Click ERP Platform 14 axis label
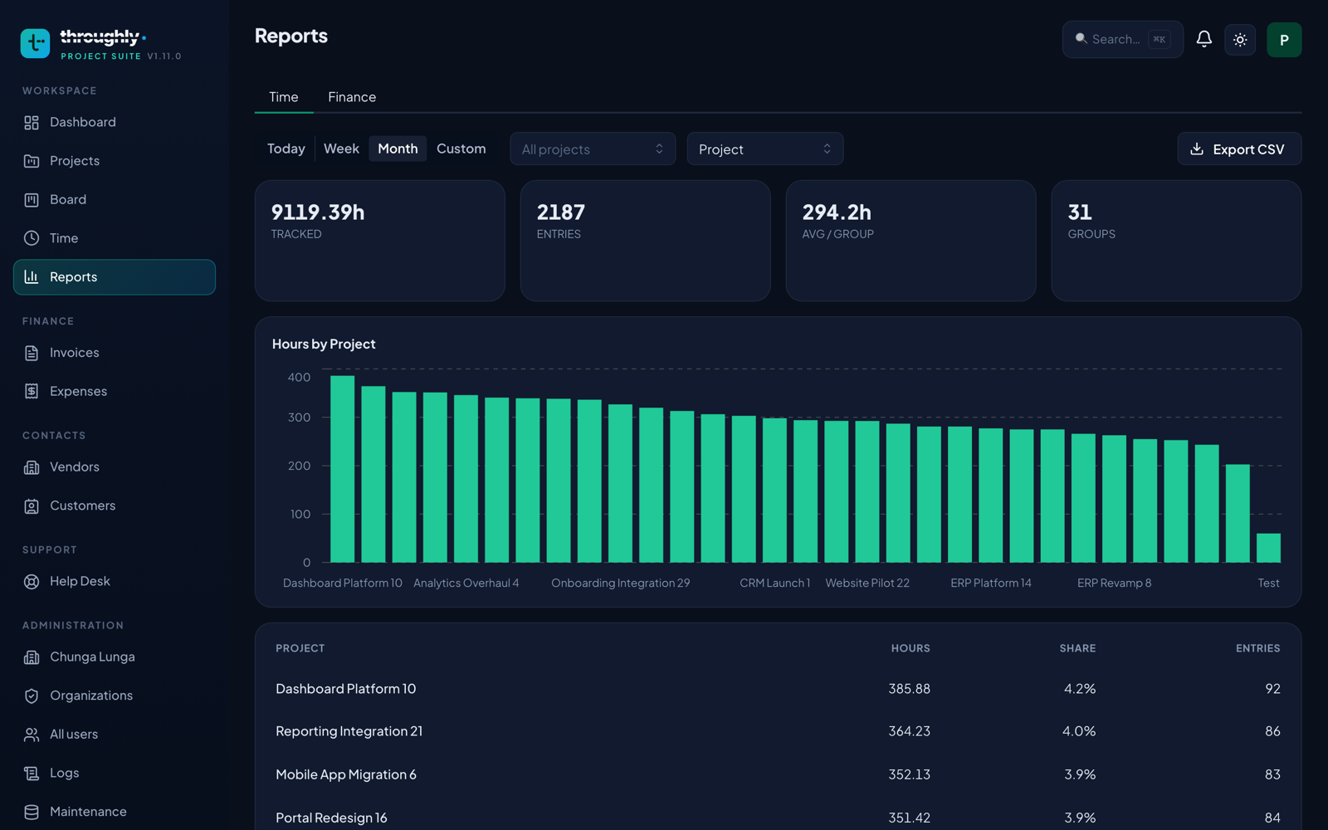This screenshot has height=830, width=1328. pyautogui.click(x=991, y=583)
